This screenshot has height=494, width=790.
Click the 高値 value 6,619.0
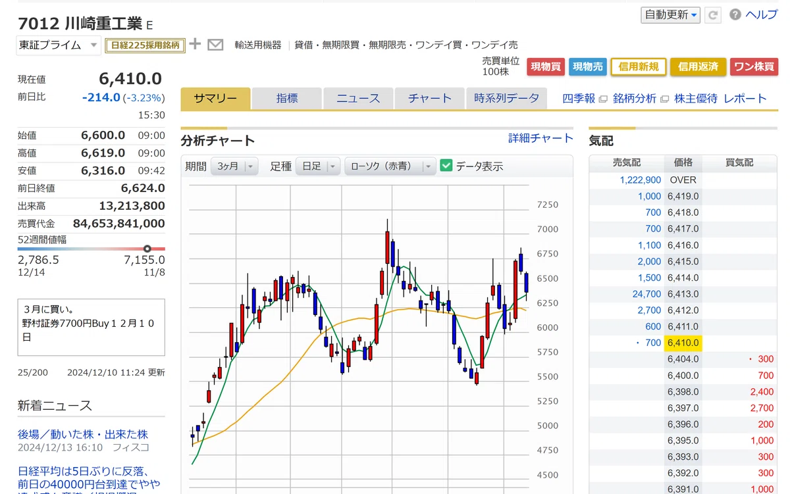pos(103,153)
